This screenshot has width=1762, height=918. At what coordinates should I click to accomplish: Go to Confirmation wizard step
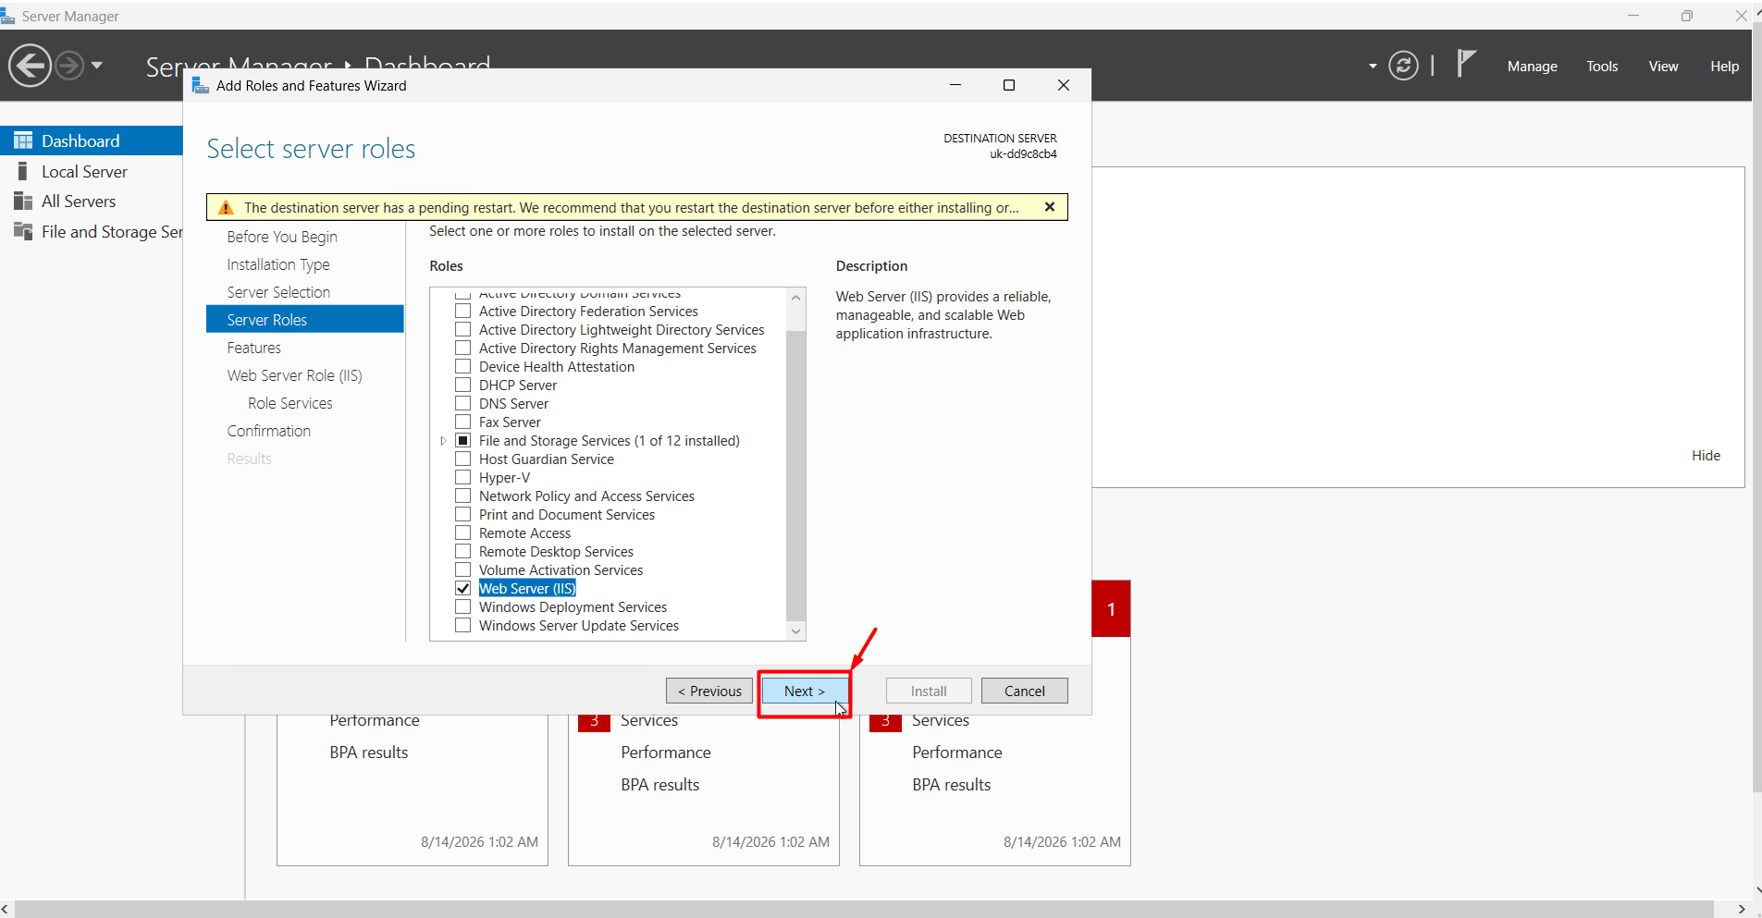point(269,431)
